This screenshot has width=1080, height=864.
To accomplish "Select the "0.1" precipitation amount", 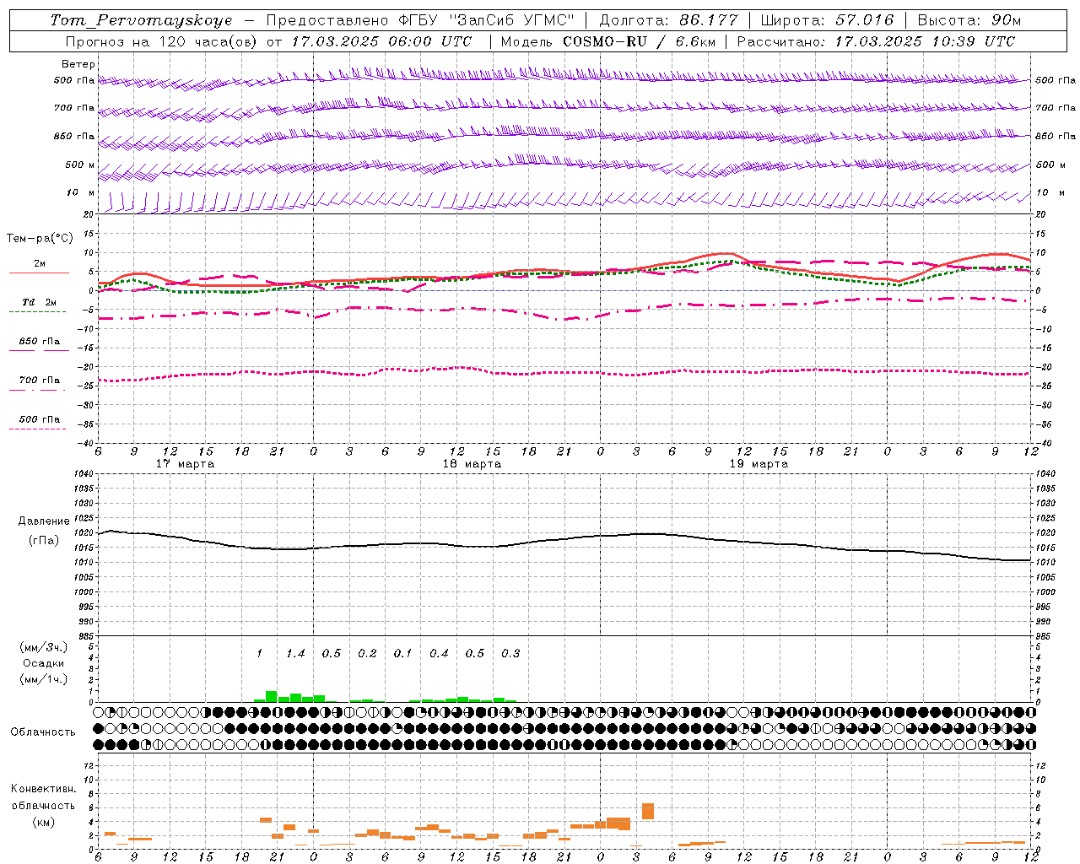I will coord(403,654).
